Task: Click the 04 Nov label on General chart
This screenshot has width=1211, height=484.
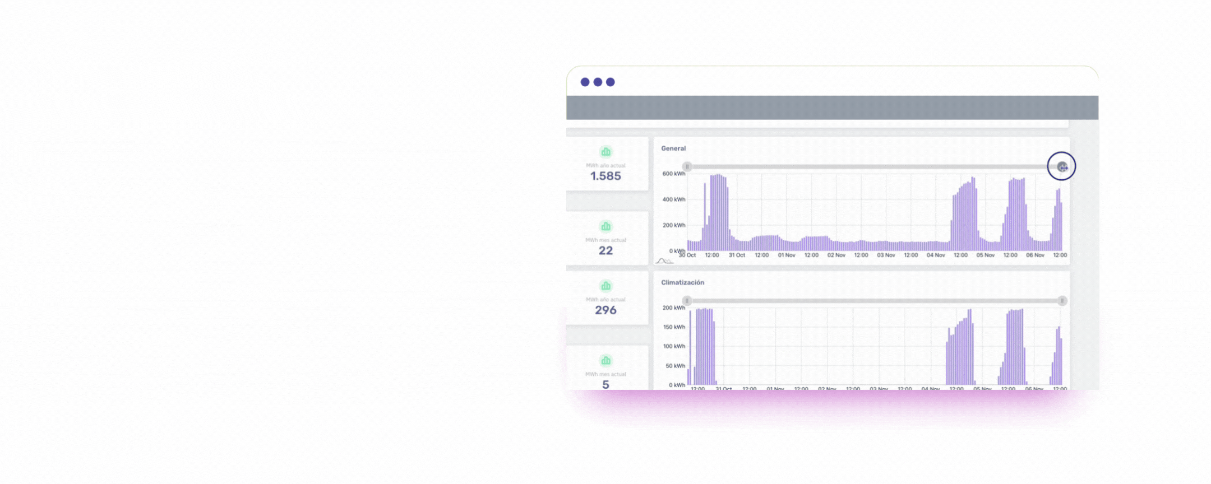Action: pyautogui.click(x=936, y=255)
